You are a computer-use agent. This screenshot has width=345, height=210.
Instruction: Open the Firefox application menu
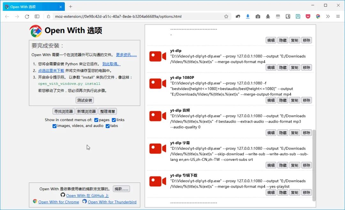pyautogui.click(x=338, y=17)
